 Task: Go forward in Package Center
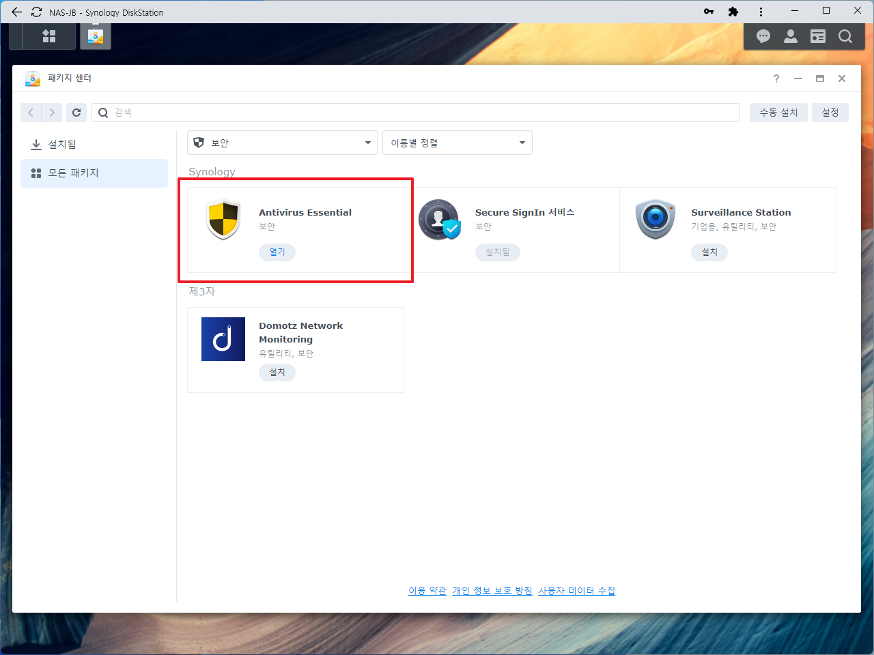coord(52,113)
